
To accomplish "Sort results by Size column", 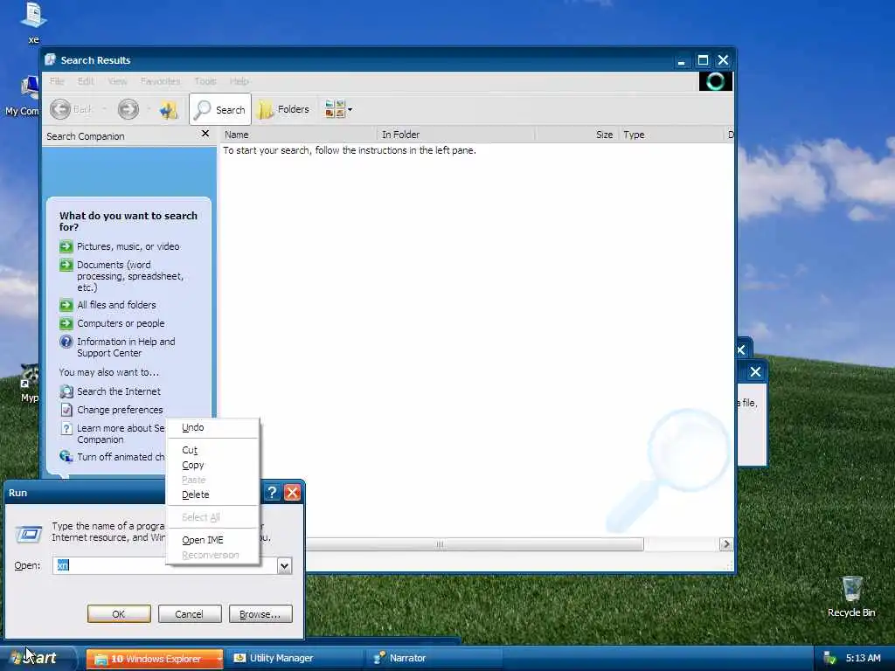I will point(577,135).
